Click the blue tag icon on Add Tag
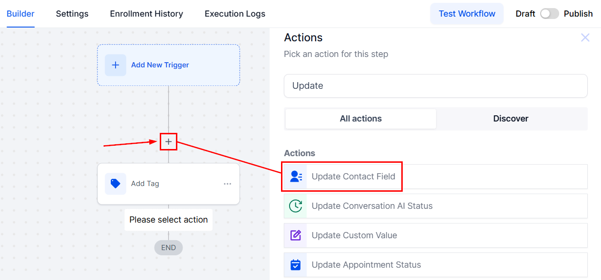This screenshot has width=601, height=280. tap(116, 184)
